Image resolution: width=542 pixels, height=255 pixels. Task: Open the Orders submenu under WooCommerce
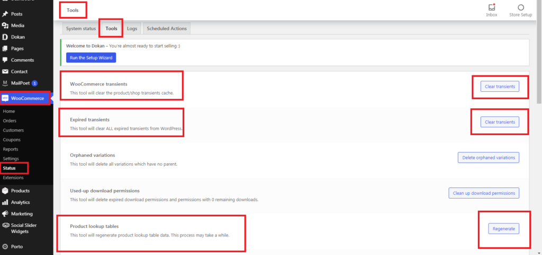[x=10, y=121]
